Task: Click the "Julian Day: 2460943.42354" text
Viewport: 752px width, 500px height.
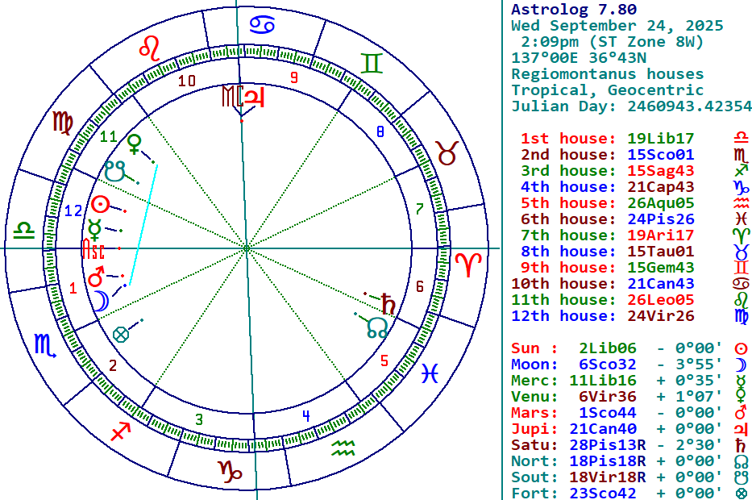Action: (x=631, y=106)
